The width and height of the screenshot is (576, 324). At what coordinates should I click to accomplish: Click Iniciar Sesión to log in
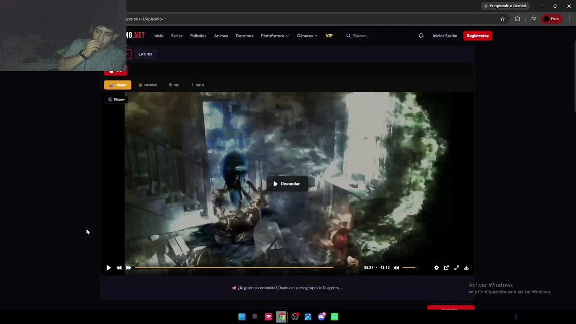point(445,36)
